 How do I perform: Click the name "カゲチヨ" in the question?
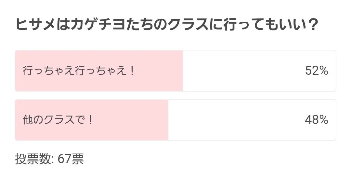click(93, 25)
